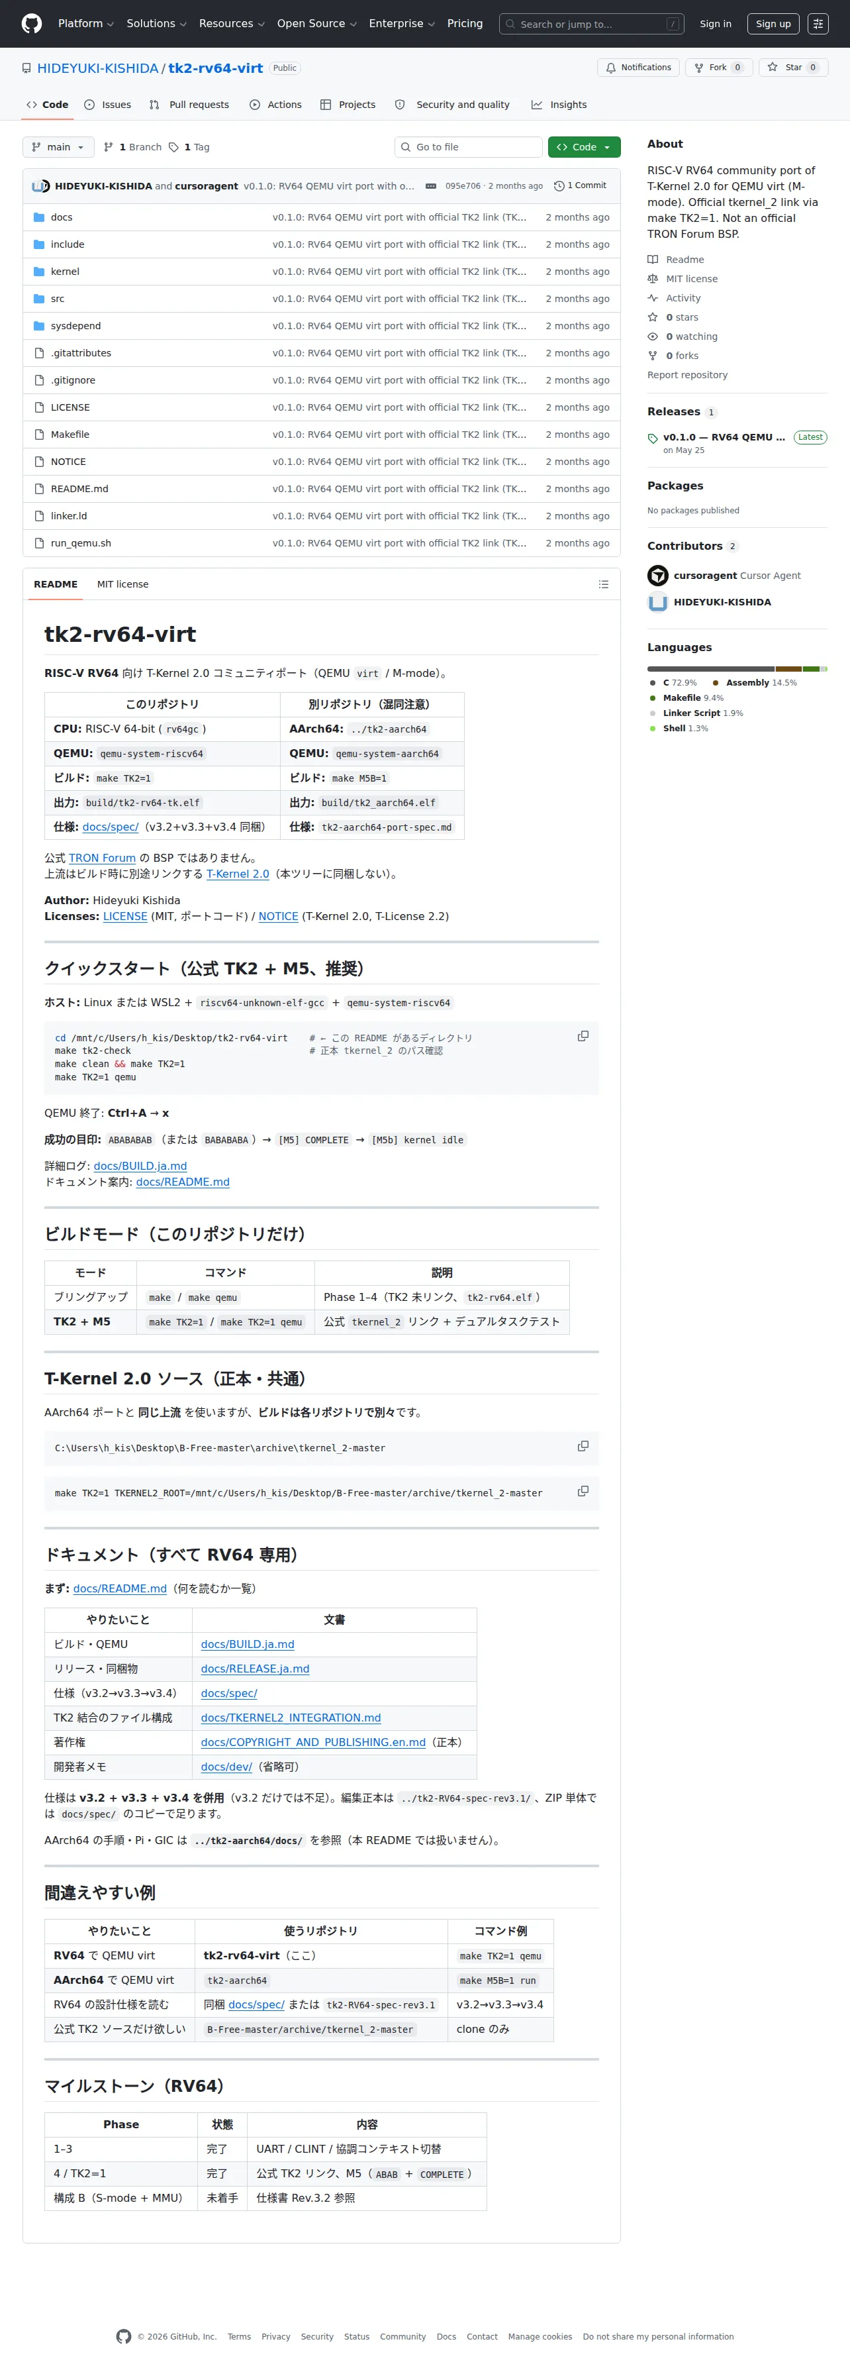This screenshot has height=2372, width=850.
Task: Click the GitHub logo home icon
Action: pos(31,24)
